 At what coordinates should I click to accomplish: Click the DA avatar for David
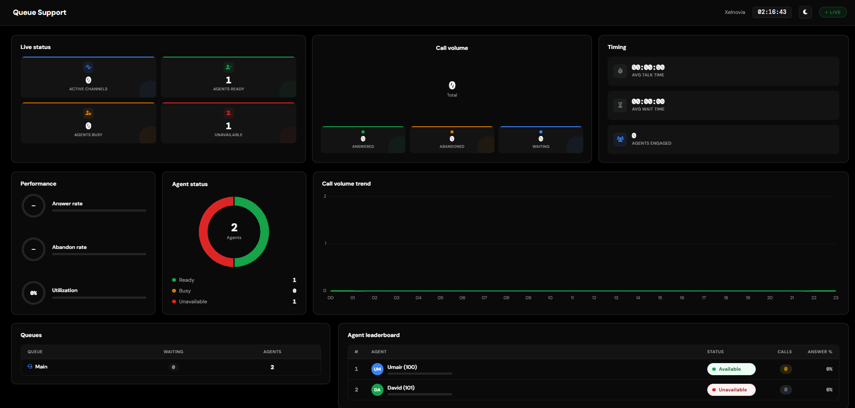coord(377,390)
